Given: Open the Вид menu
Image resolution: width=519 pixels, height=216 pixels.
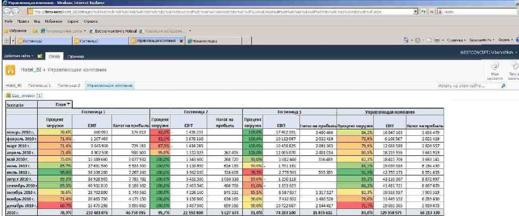Looking at the screenshot, I should pyautogui.click(x=36, y=21).
